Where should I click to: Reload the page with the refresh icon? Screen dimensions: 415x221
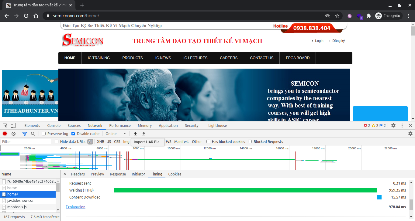(x=26, y=16)
